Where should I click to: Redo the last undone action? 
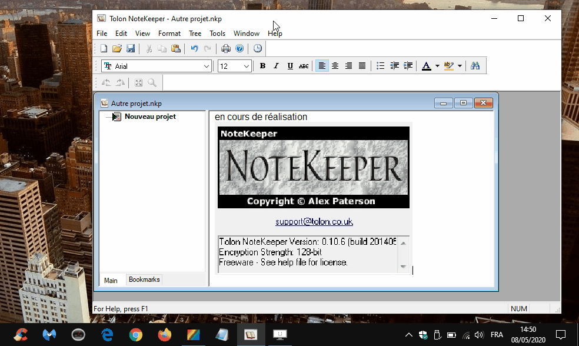point(208,48)
